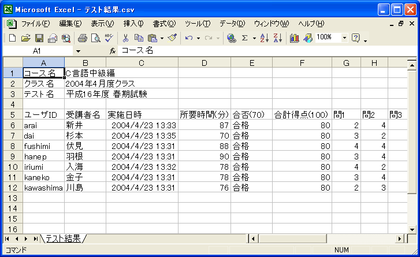
Task: Save the workbook with the floppy icon
Action: [39, 38]
